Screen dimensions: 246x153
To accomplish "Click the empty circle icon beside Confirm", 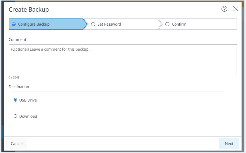I will 167,24.
